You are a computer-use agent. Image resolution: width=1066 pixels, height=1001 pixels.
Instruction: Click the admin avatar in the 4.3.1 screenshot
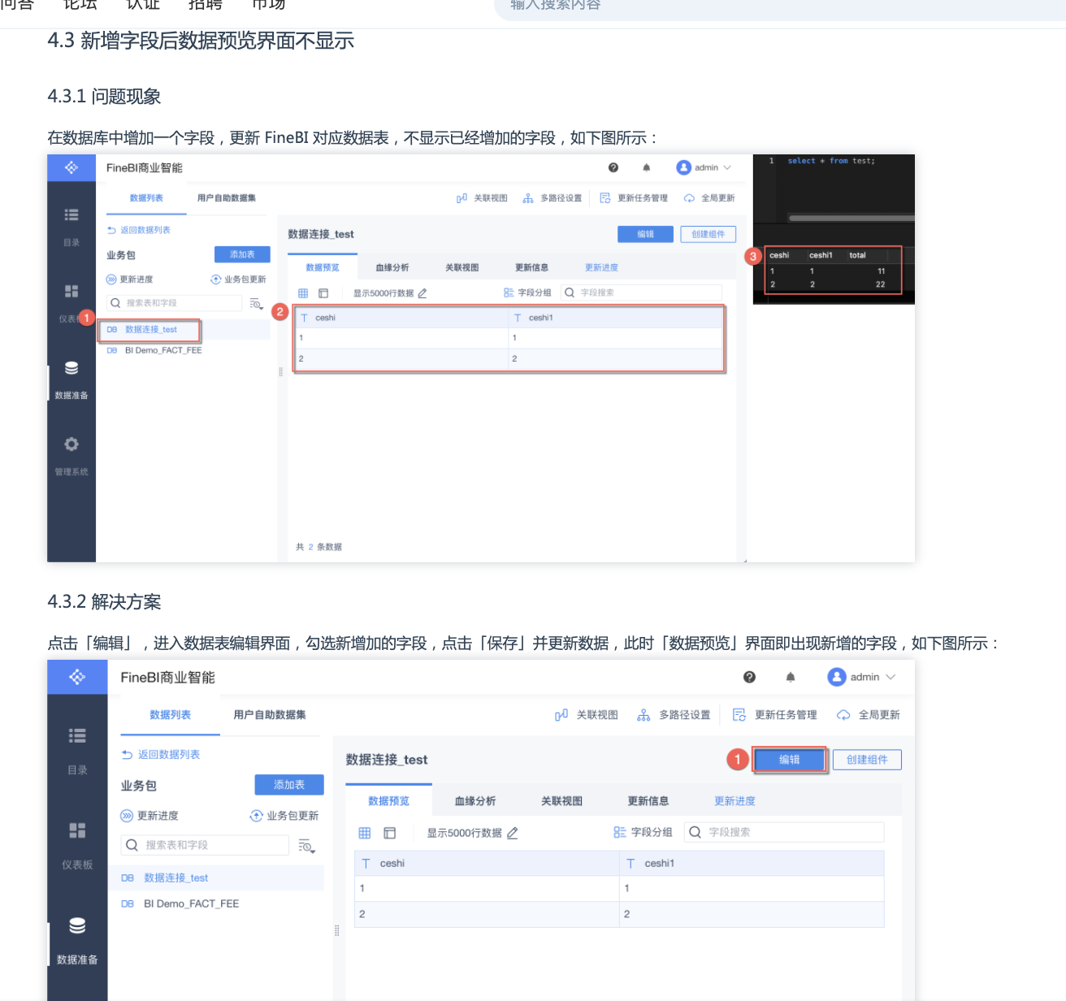pos(683,167)
